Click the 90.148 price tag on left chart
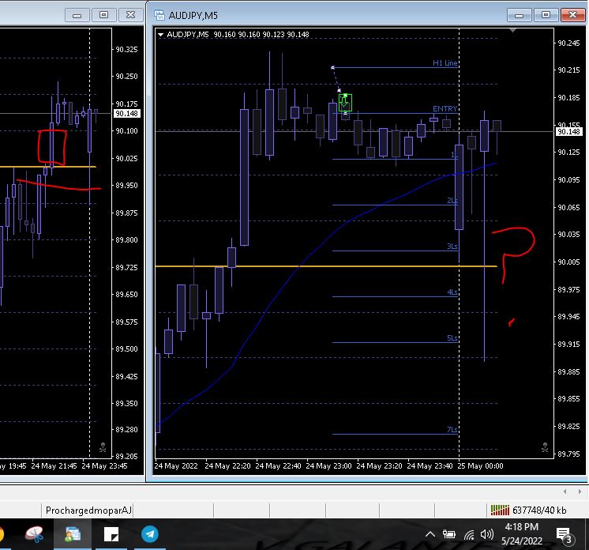 126,114
